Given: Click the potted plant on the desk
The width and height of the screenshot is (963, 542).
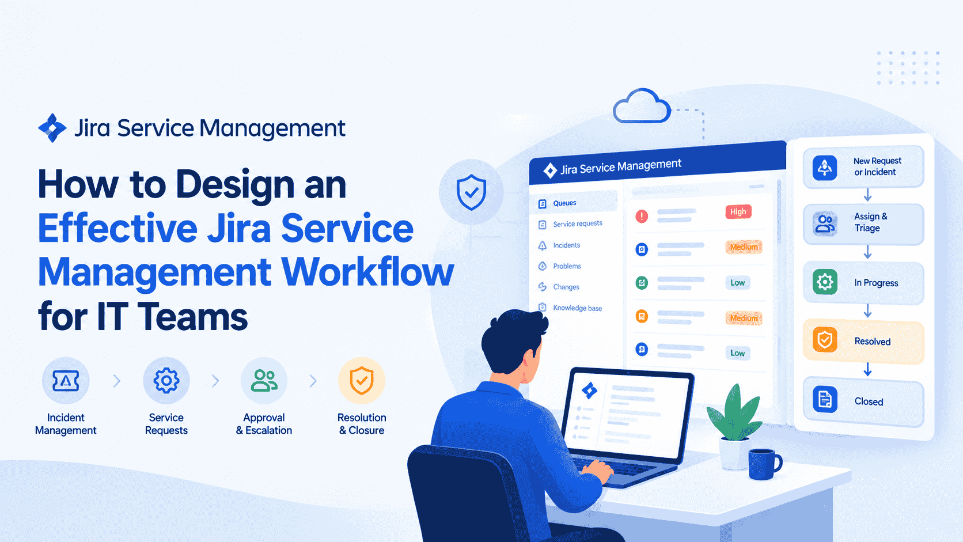Looking at the screenshot, I should (735, 428).
